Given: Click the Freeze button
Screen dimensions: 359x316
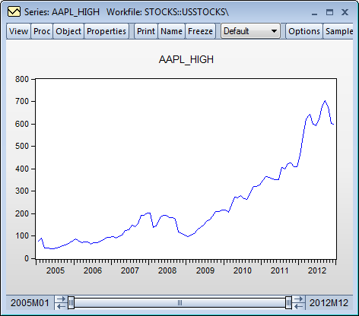Looking at the screenshot, I should coord(200,31).
